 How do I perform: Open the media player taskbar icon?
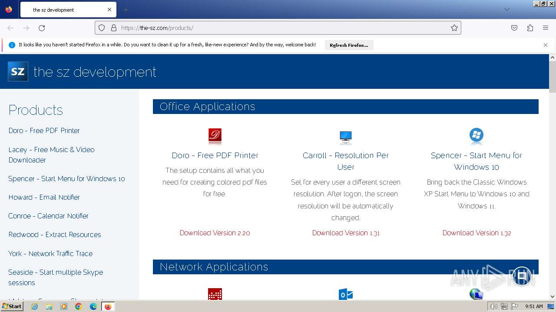click(x=64, y=306)
